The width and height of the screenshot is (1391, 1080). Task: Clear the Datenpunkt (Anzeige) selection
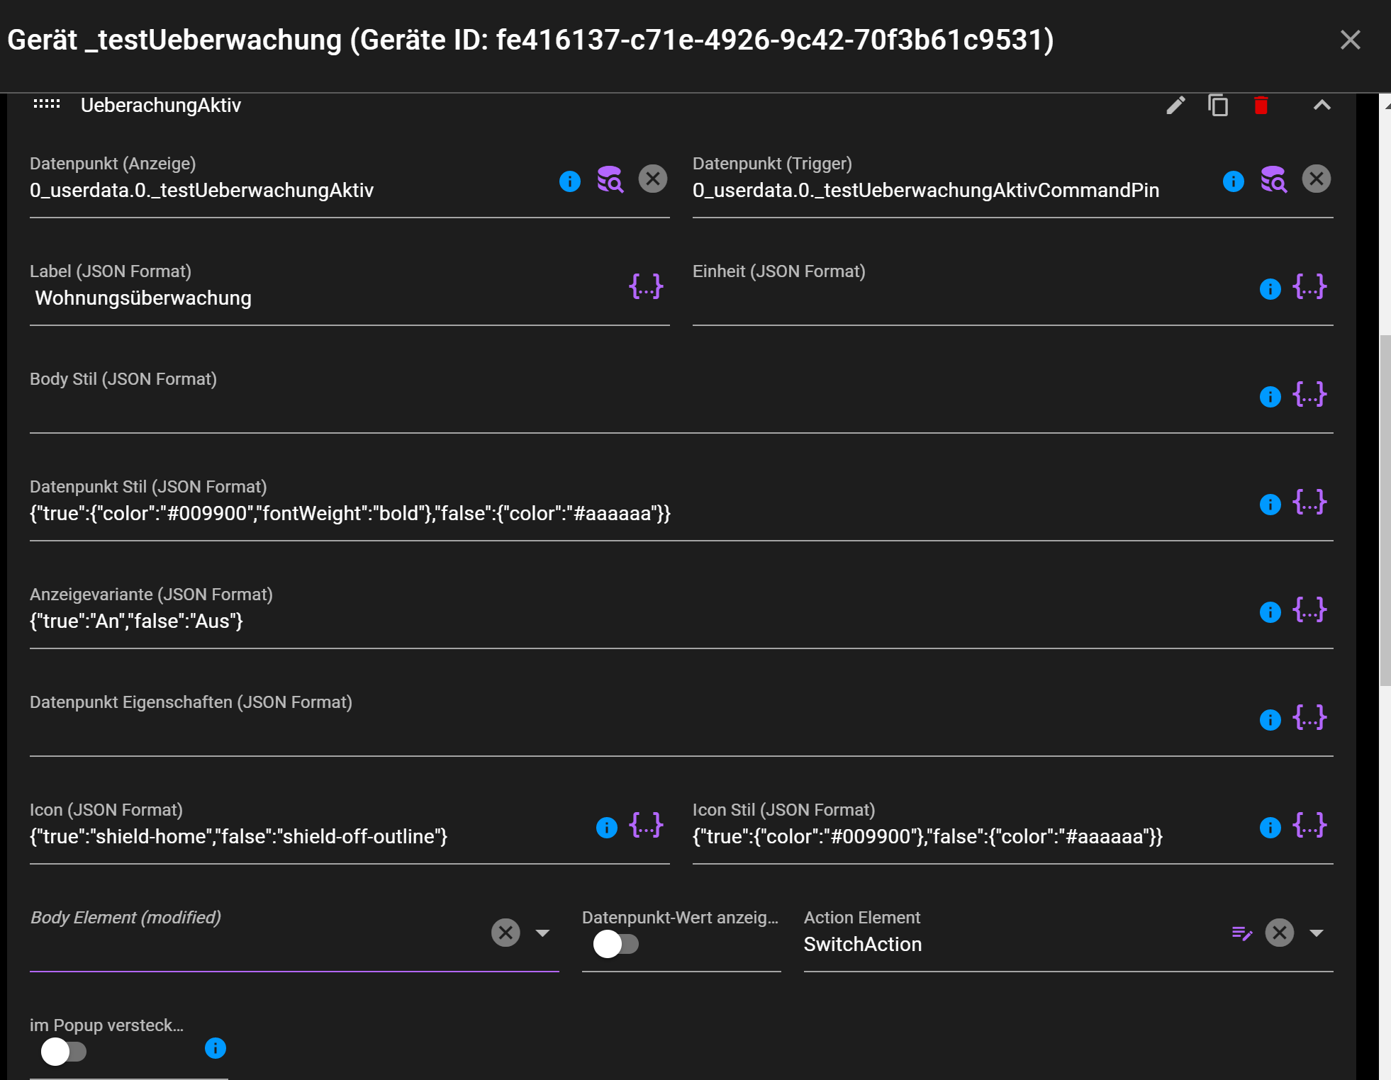click(x=653, y=180)
